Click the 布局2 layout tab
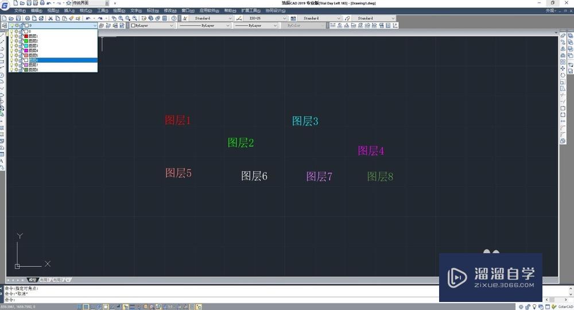The height and width of the screenshot is (310, 574). [58, 280]
